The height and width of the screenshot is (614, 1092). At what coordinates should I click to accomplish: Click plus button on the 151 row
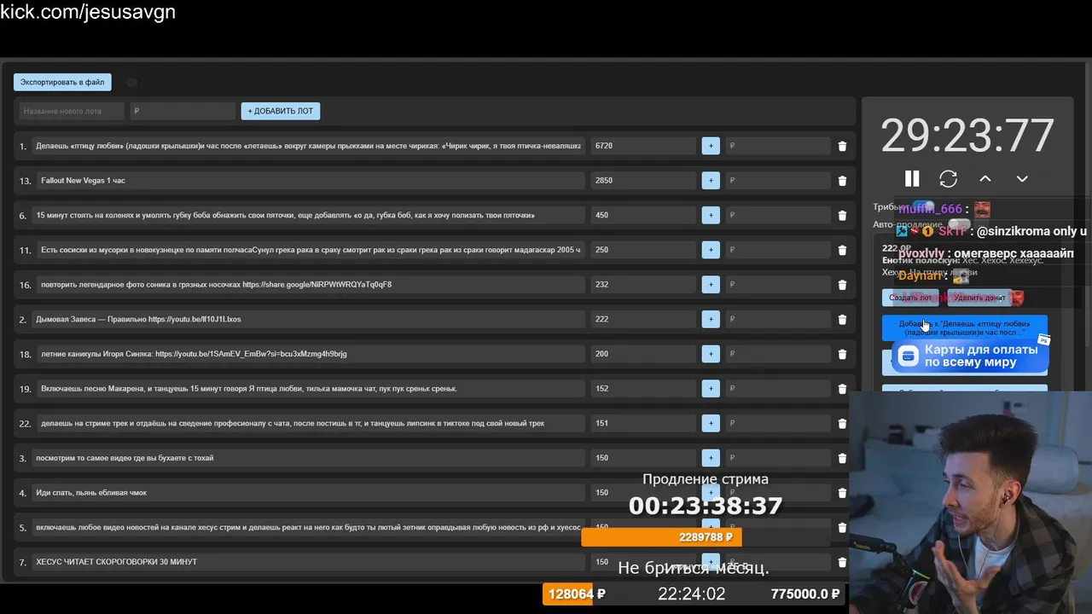click(711, 423)
